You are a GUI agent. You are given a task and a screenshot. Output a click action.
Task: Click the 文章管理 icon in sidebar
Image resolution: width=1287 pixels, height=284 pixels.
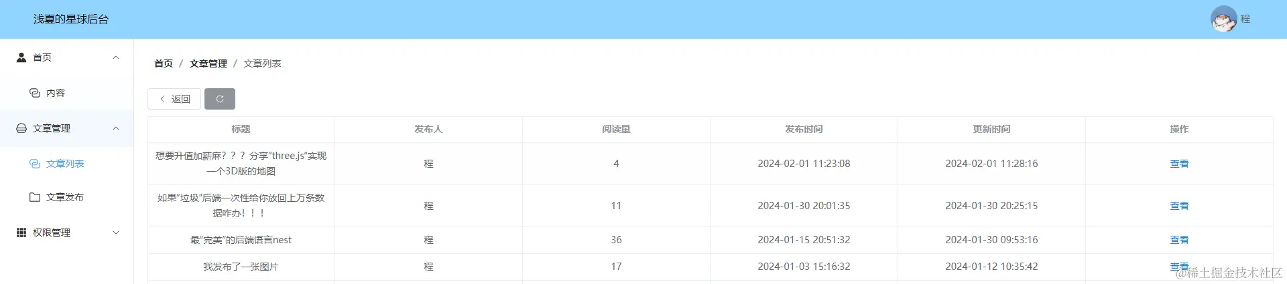21,128
